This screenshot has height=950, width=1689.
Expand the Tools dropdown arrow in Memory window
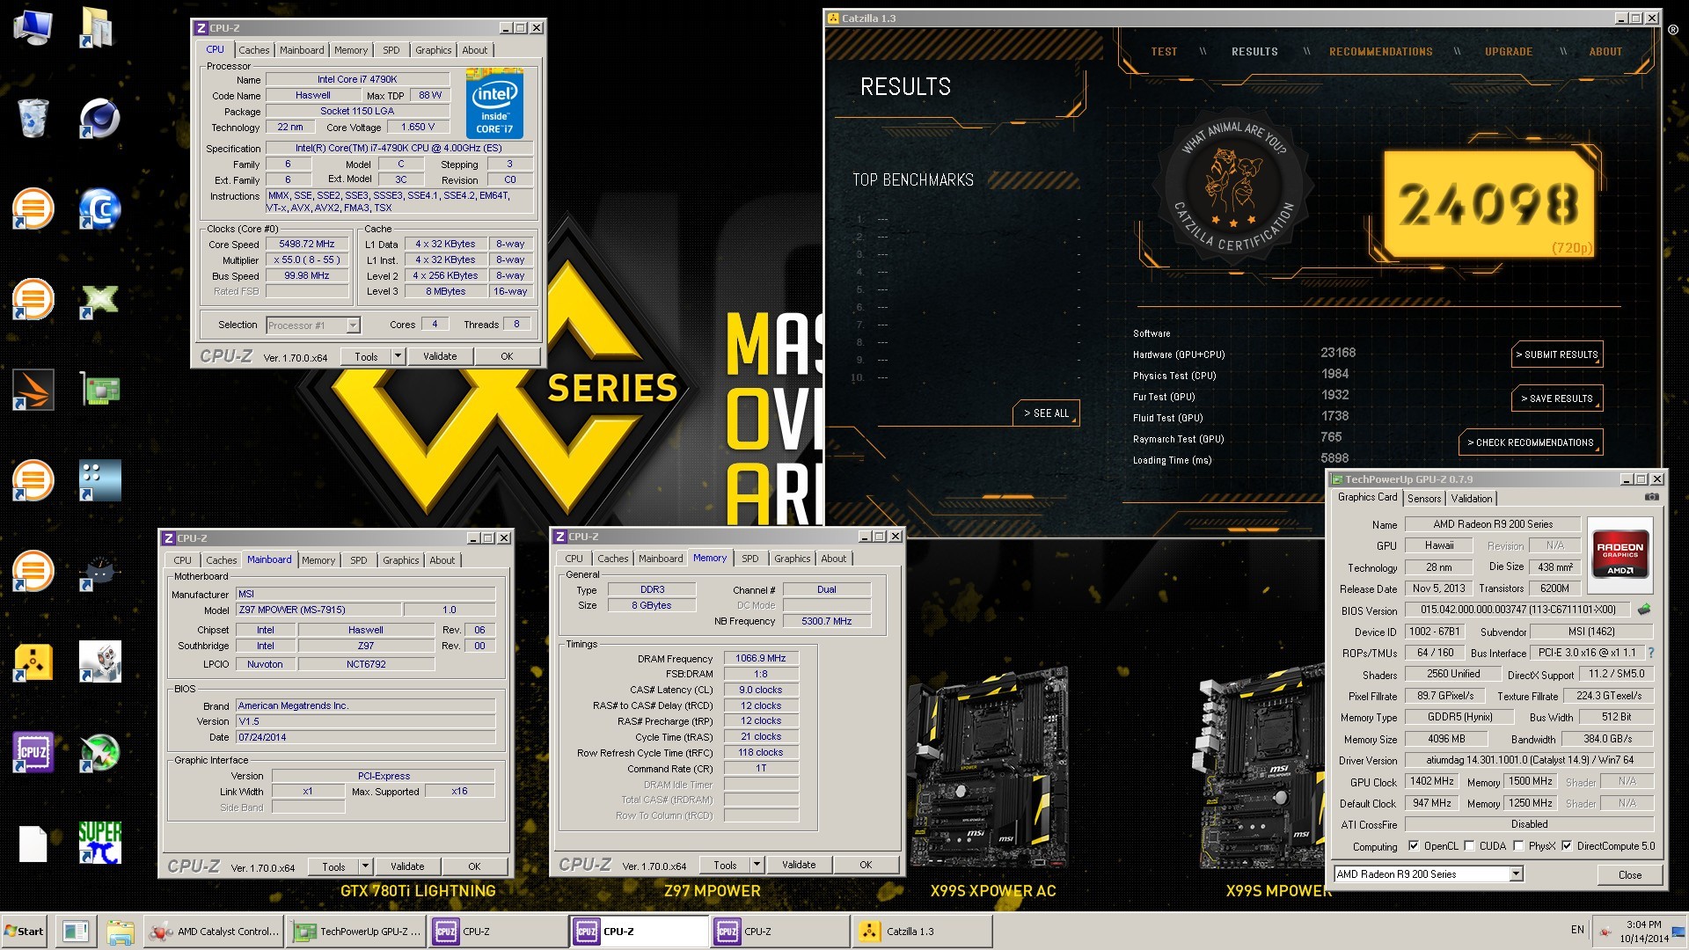point(756,865)
